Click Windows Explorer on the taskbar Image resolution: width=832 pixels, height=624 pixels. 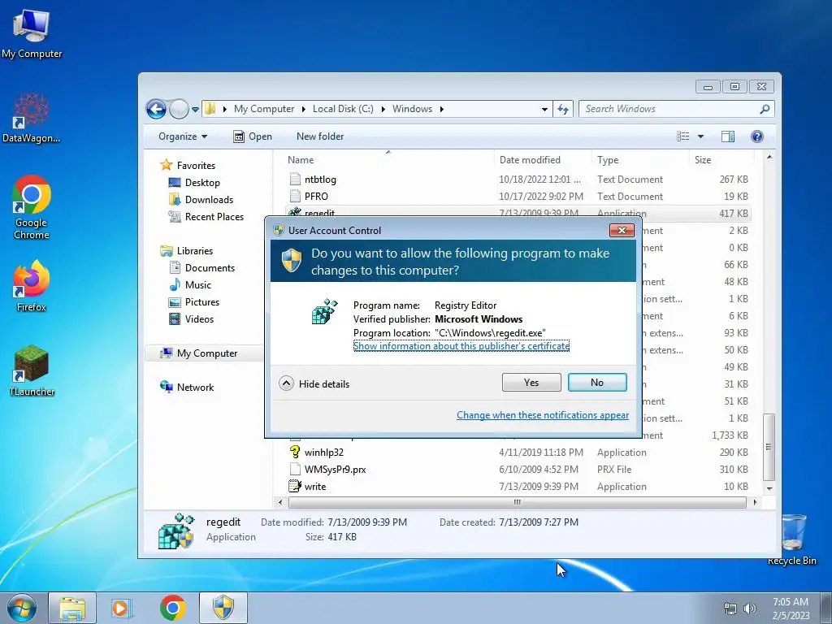click(x=72, y=608)
